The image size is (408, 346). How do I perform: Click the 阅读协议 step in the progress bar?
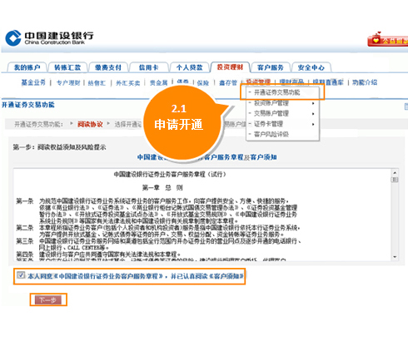point(90,124)
